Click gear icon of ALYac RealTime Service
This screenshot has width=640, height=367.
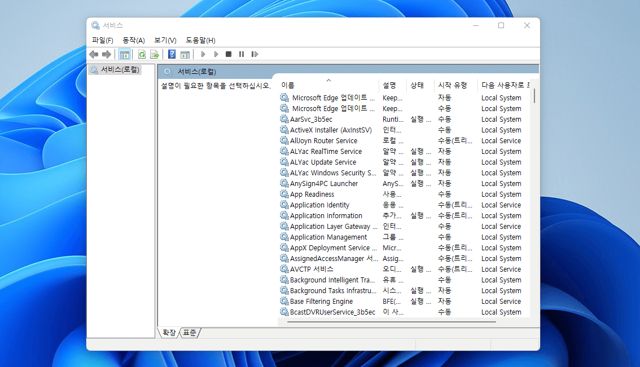click(x=284, y=151)
